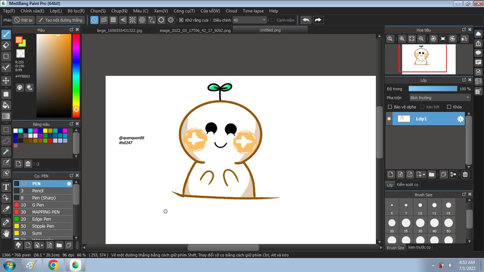Open the Cửa sổ(W) menu
Viewport: 484px width, 272px height.
pyautogui.click(x=210, y=11)
